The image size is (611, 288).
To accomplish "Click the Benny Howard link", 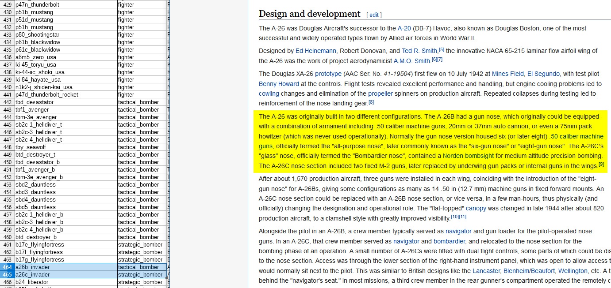I will click(x=279, y=84).
